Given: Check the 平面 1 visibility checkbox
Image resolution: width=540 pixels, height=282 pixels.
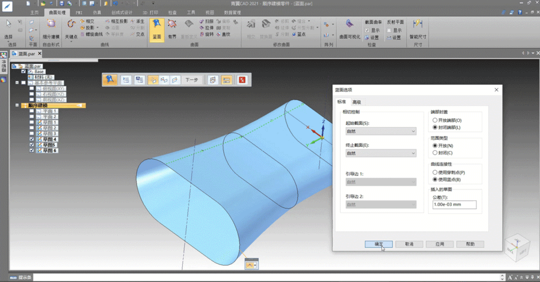Looking at the screenshot, I should 31,111.
